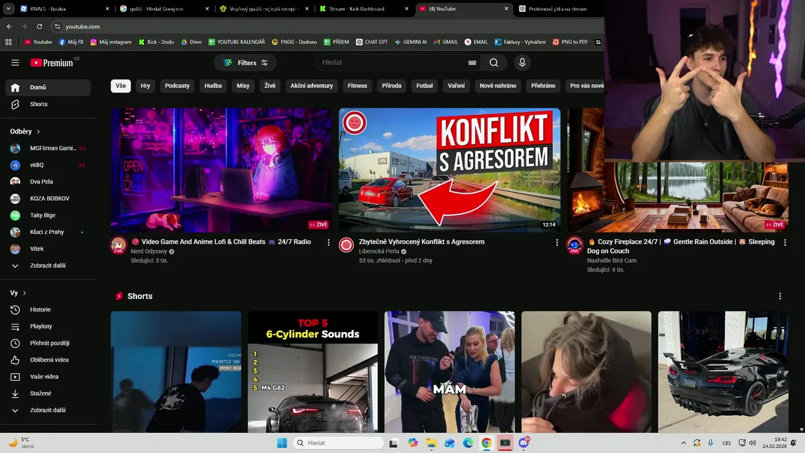The image size is (805, 453).
Task: Open KOZA BOBKOV subscription
Action: click(48, 199)
